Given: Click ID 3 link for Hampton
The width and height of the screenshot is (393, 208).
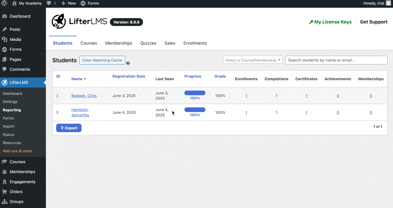Looking at the screenshot, I should 57,113.
